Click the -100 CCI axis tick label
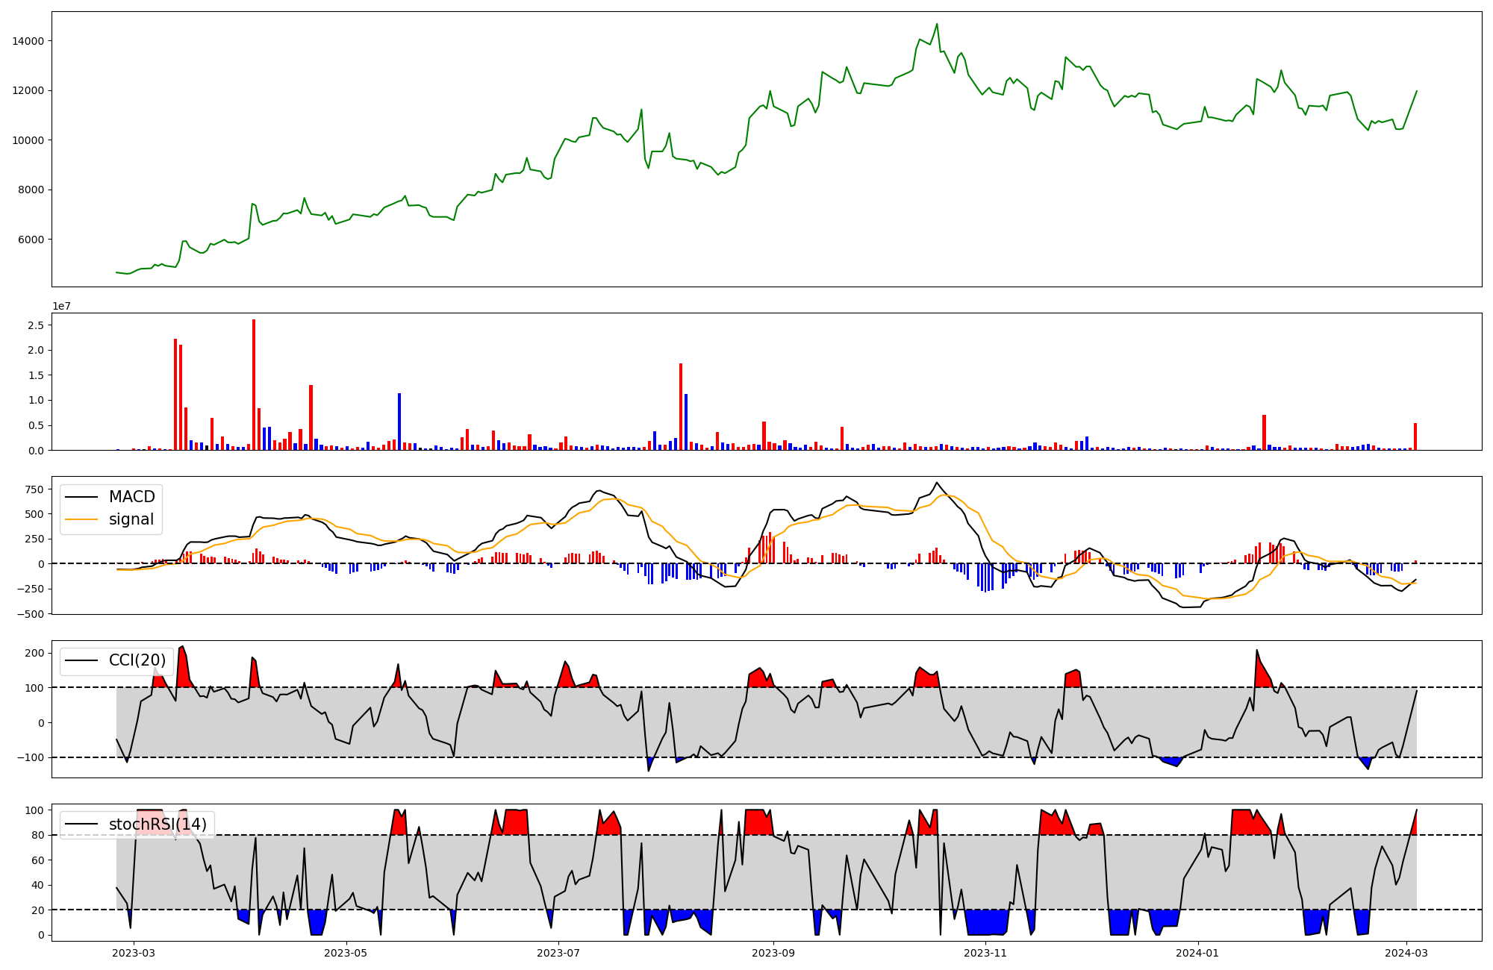 pyautogui.click(x=31, y=757)
